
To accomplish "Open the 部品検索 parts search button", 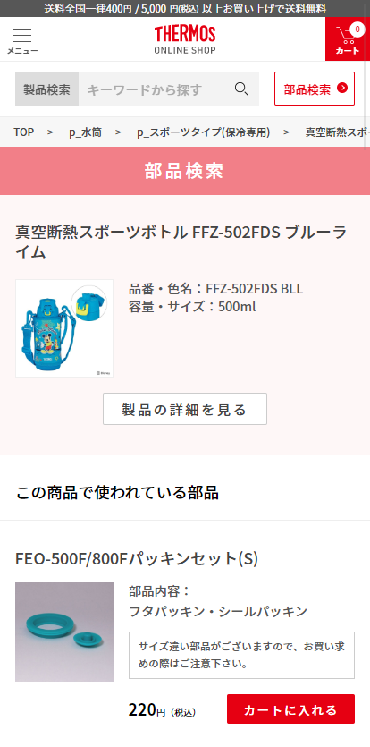I will [x=315, y=89].
